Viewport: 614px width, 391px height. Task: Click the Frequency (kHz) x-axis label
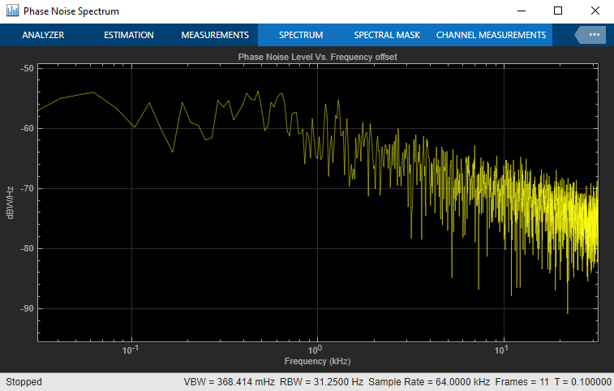point(318,361)
